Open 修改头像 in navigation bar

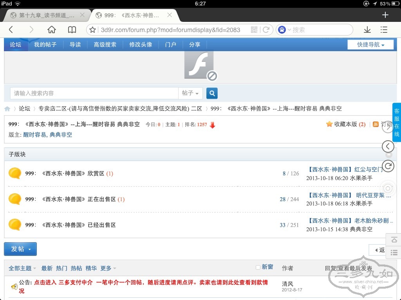point(141,45)
